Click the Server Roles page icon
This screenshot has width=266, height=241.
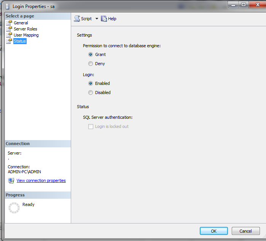point(9,29)
